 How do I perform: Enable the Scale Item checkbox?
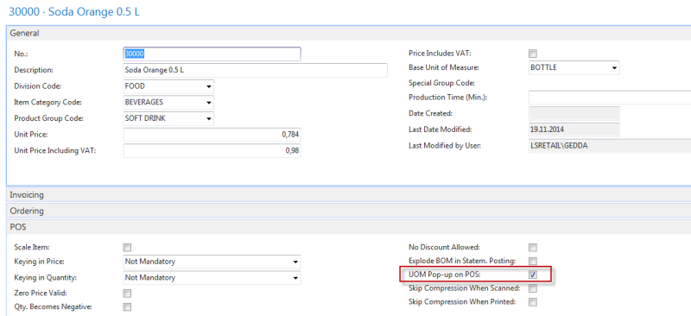pos(127,248)
